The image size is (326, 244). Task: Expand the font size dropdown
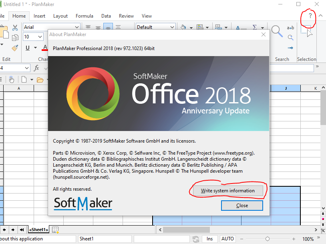coord(40,37)
